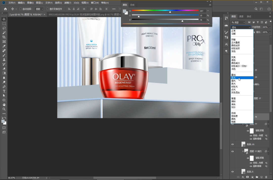The image size is (273, 180).
Task: Select the Ellipse shape tool
Action: click(4, 100)
